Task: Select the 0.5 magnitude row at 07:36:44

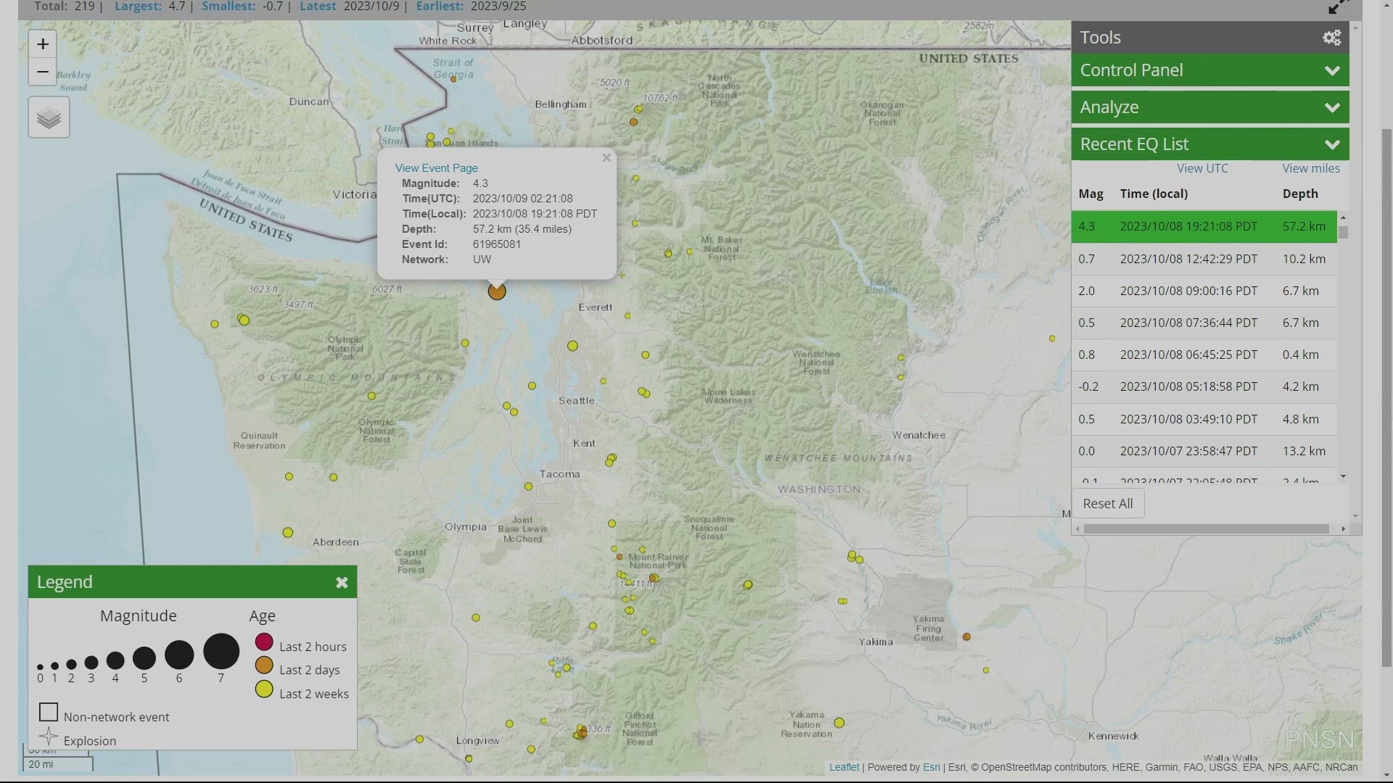Action: [1204, 323]
